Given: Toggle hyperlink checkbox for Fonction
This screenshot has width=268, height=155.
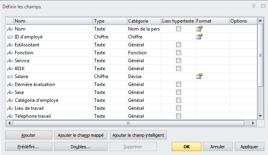Looking at the screenshot, I should pyautogui.click(x=179, y=52).
